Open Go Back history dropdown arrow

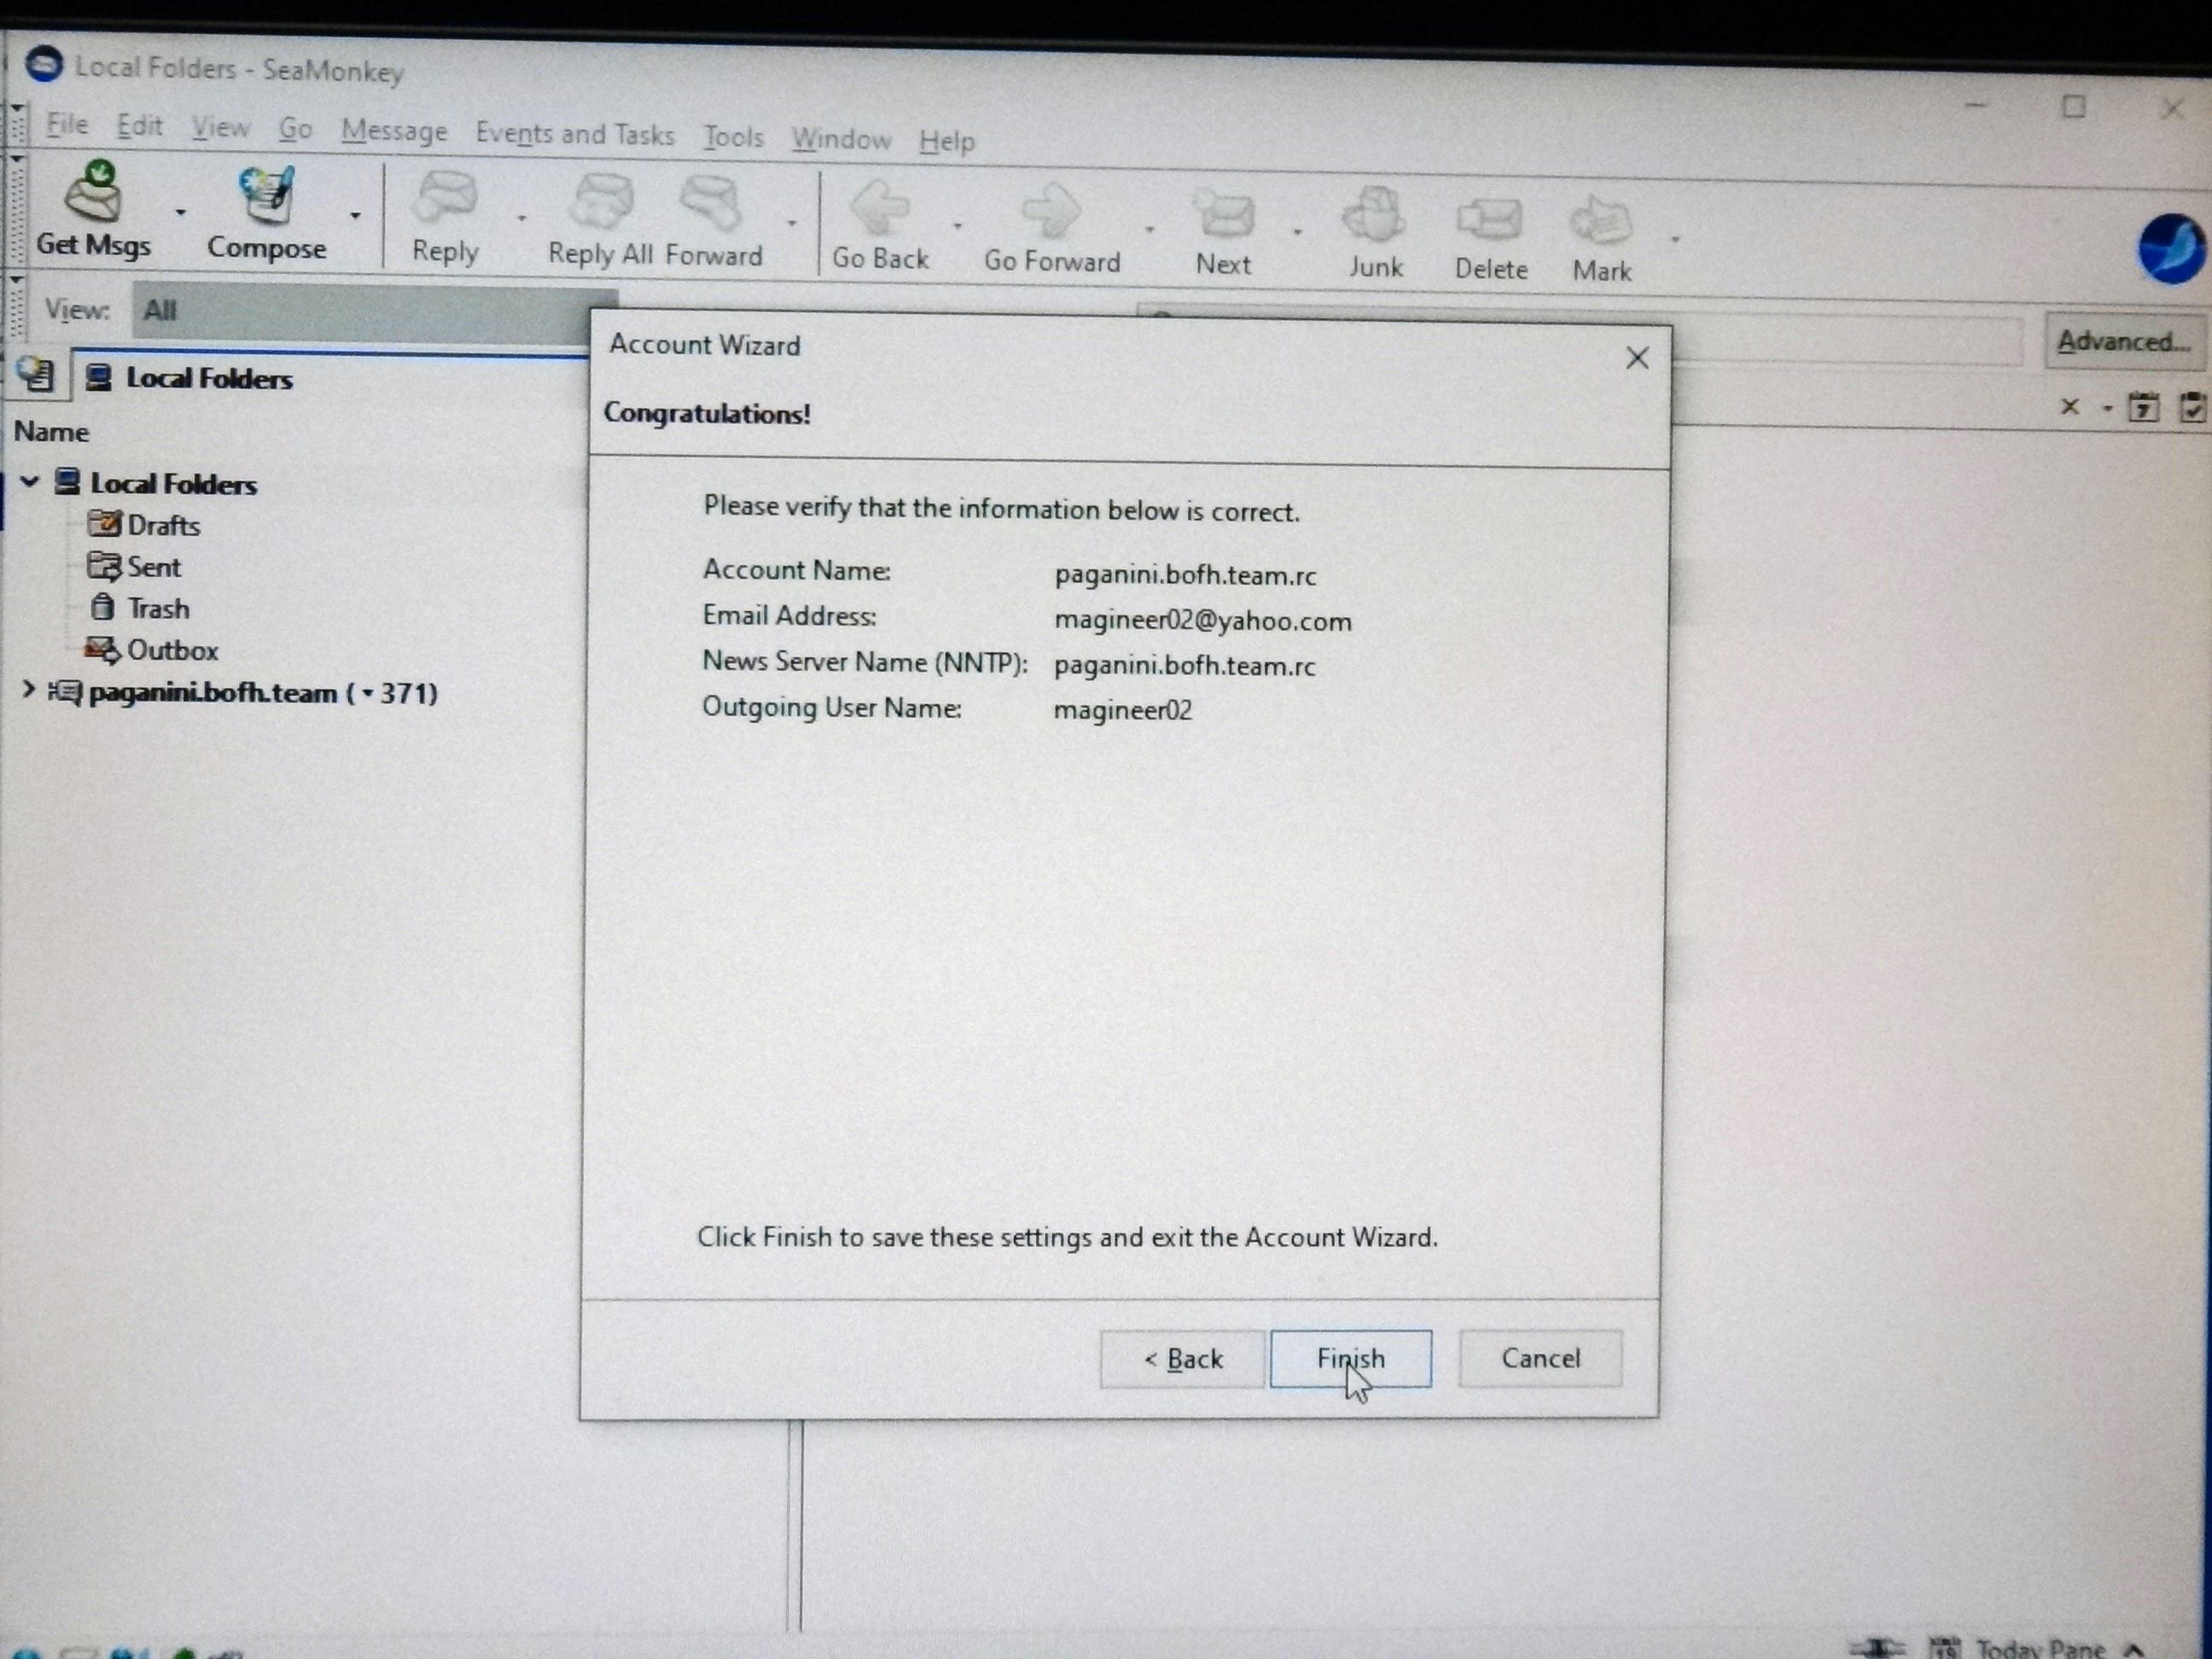coord(957,225)
